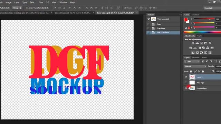Image resolution: width=221 pixels, height=124 pixels.
Task: Switch to the Styles tab
Action: click(200, 36)
